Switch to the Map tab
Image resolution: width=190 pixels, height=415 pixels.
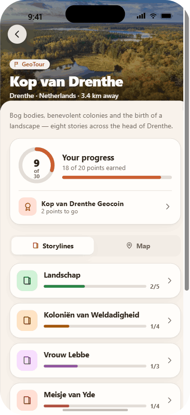[x=138, y=246]
